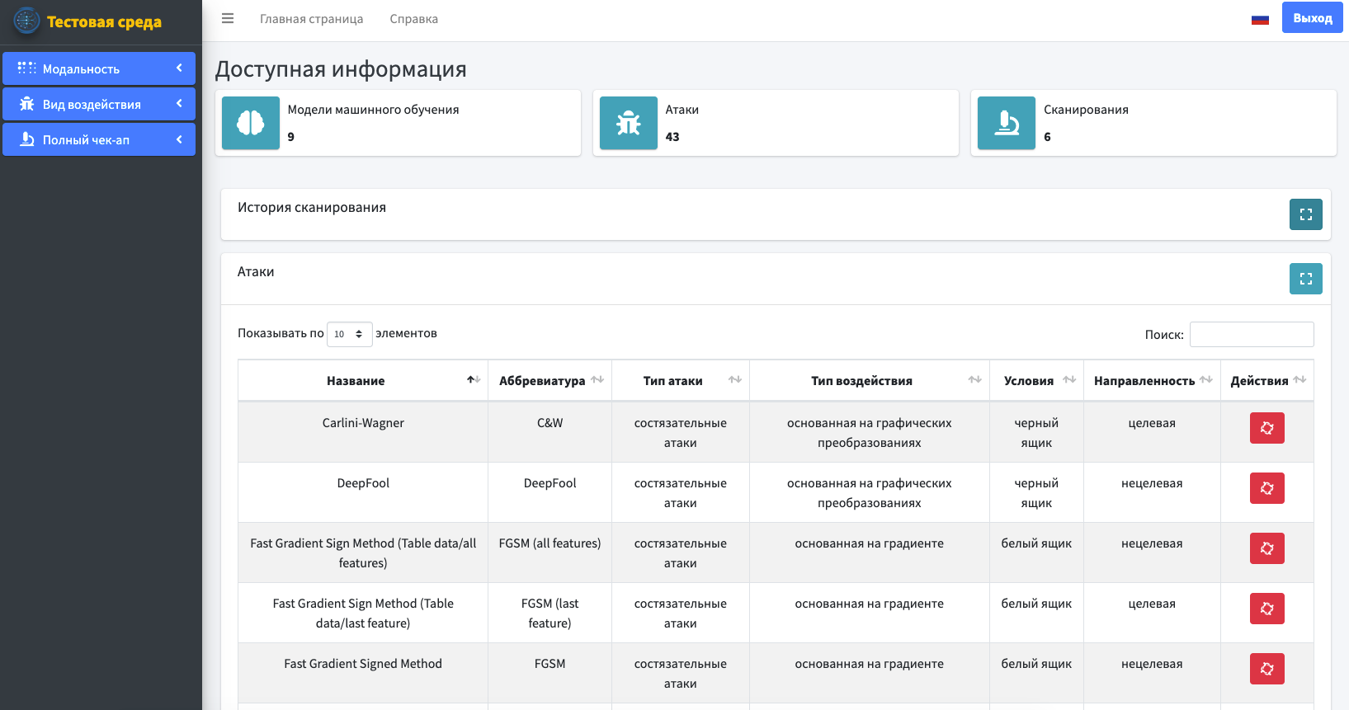The width and height of the screenshot is (1349, 710).
Task: Click the Тестовая среда brand link
Action: click(104, 22)
